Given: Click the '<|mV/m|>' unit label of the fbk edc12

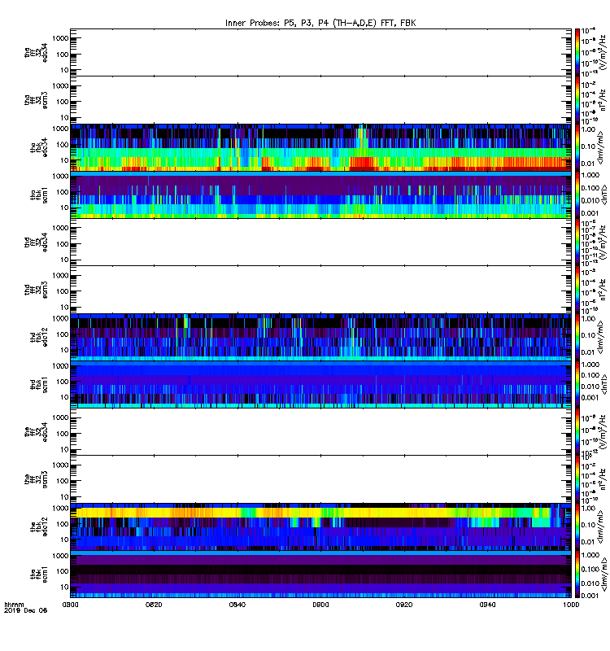Looking at the screenshot, I should pyautogui.click(x=600, y=526).
